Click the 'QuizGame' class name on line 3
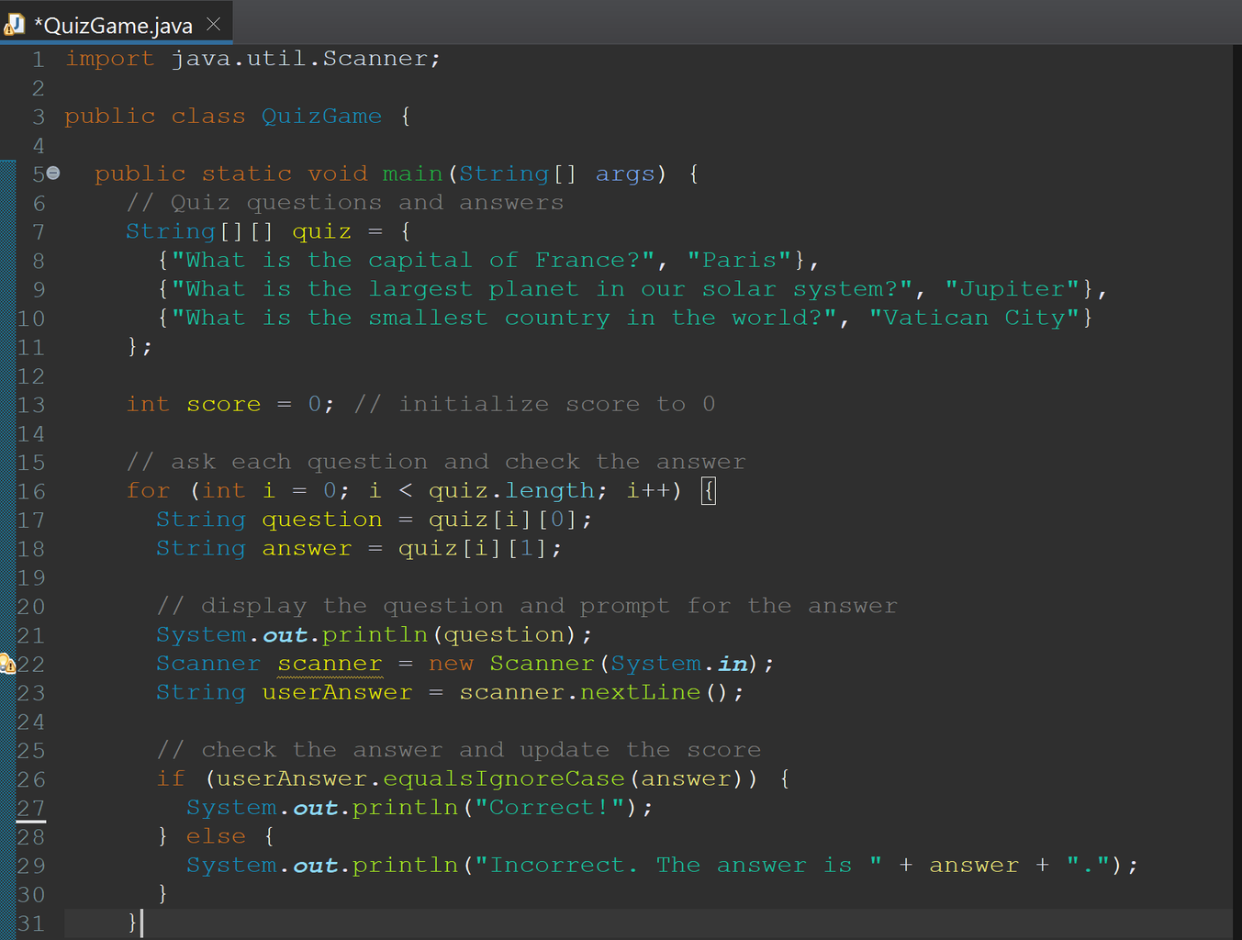The width and height of the screenshot is (1242, 940). coord(321,117)
